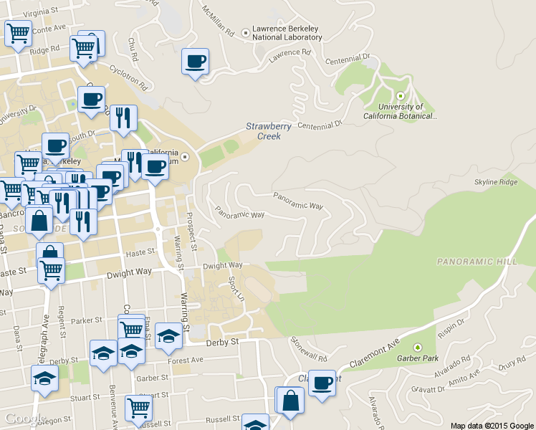Click the Garber Park tree icon

click(x=417, y=348)
